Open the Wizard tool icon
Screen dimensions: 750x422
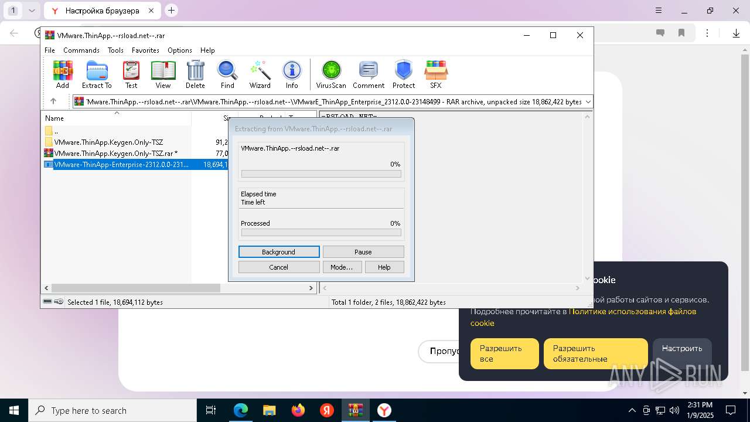(x=260, y=74)
